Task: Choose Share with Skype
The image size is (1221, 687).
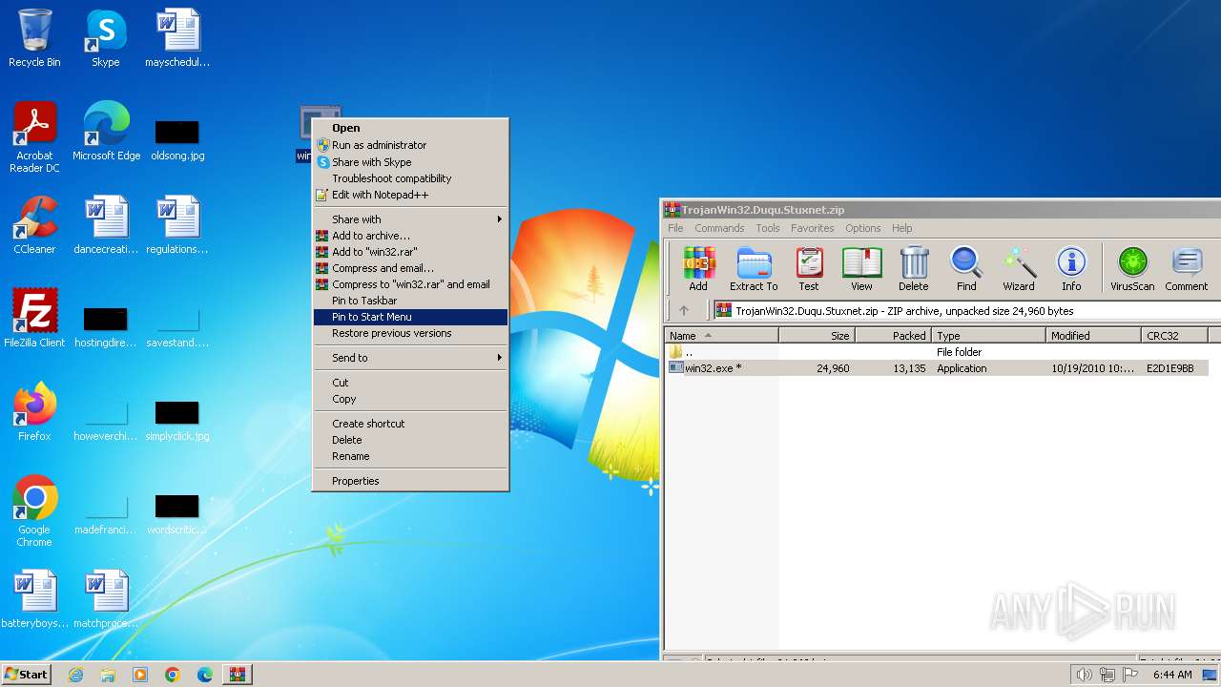Action: point(411,162)
